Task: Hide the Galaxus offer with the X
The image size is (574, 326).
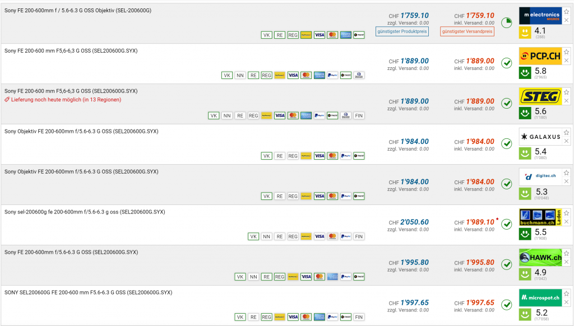Action: click(x=566, y=141)
